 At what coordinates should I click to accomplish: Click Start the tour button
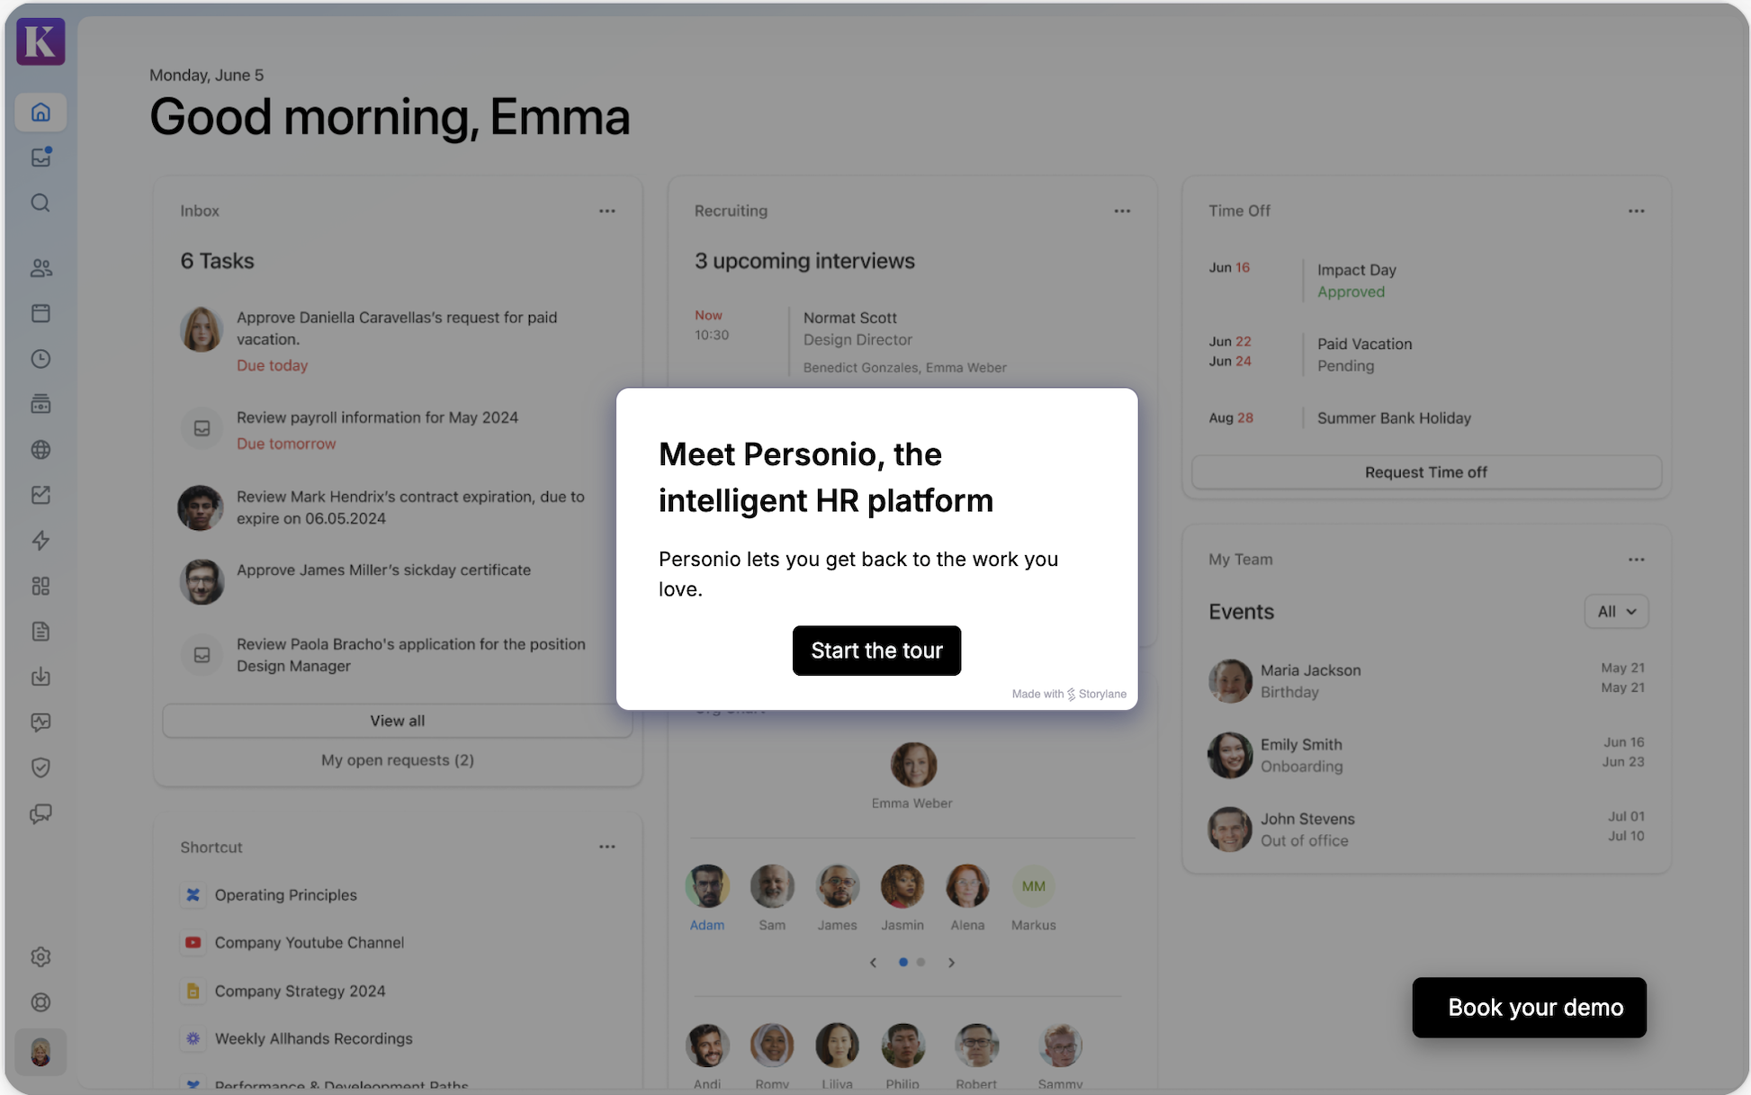click(x=876, y=650)
